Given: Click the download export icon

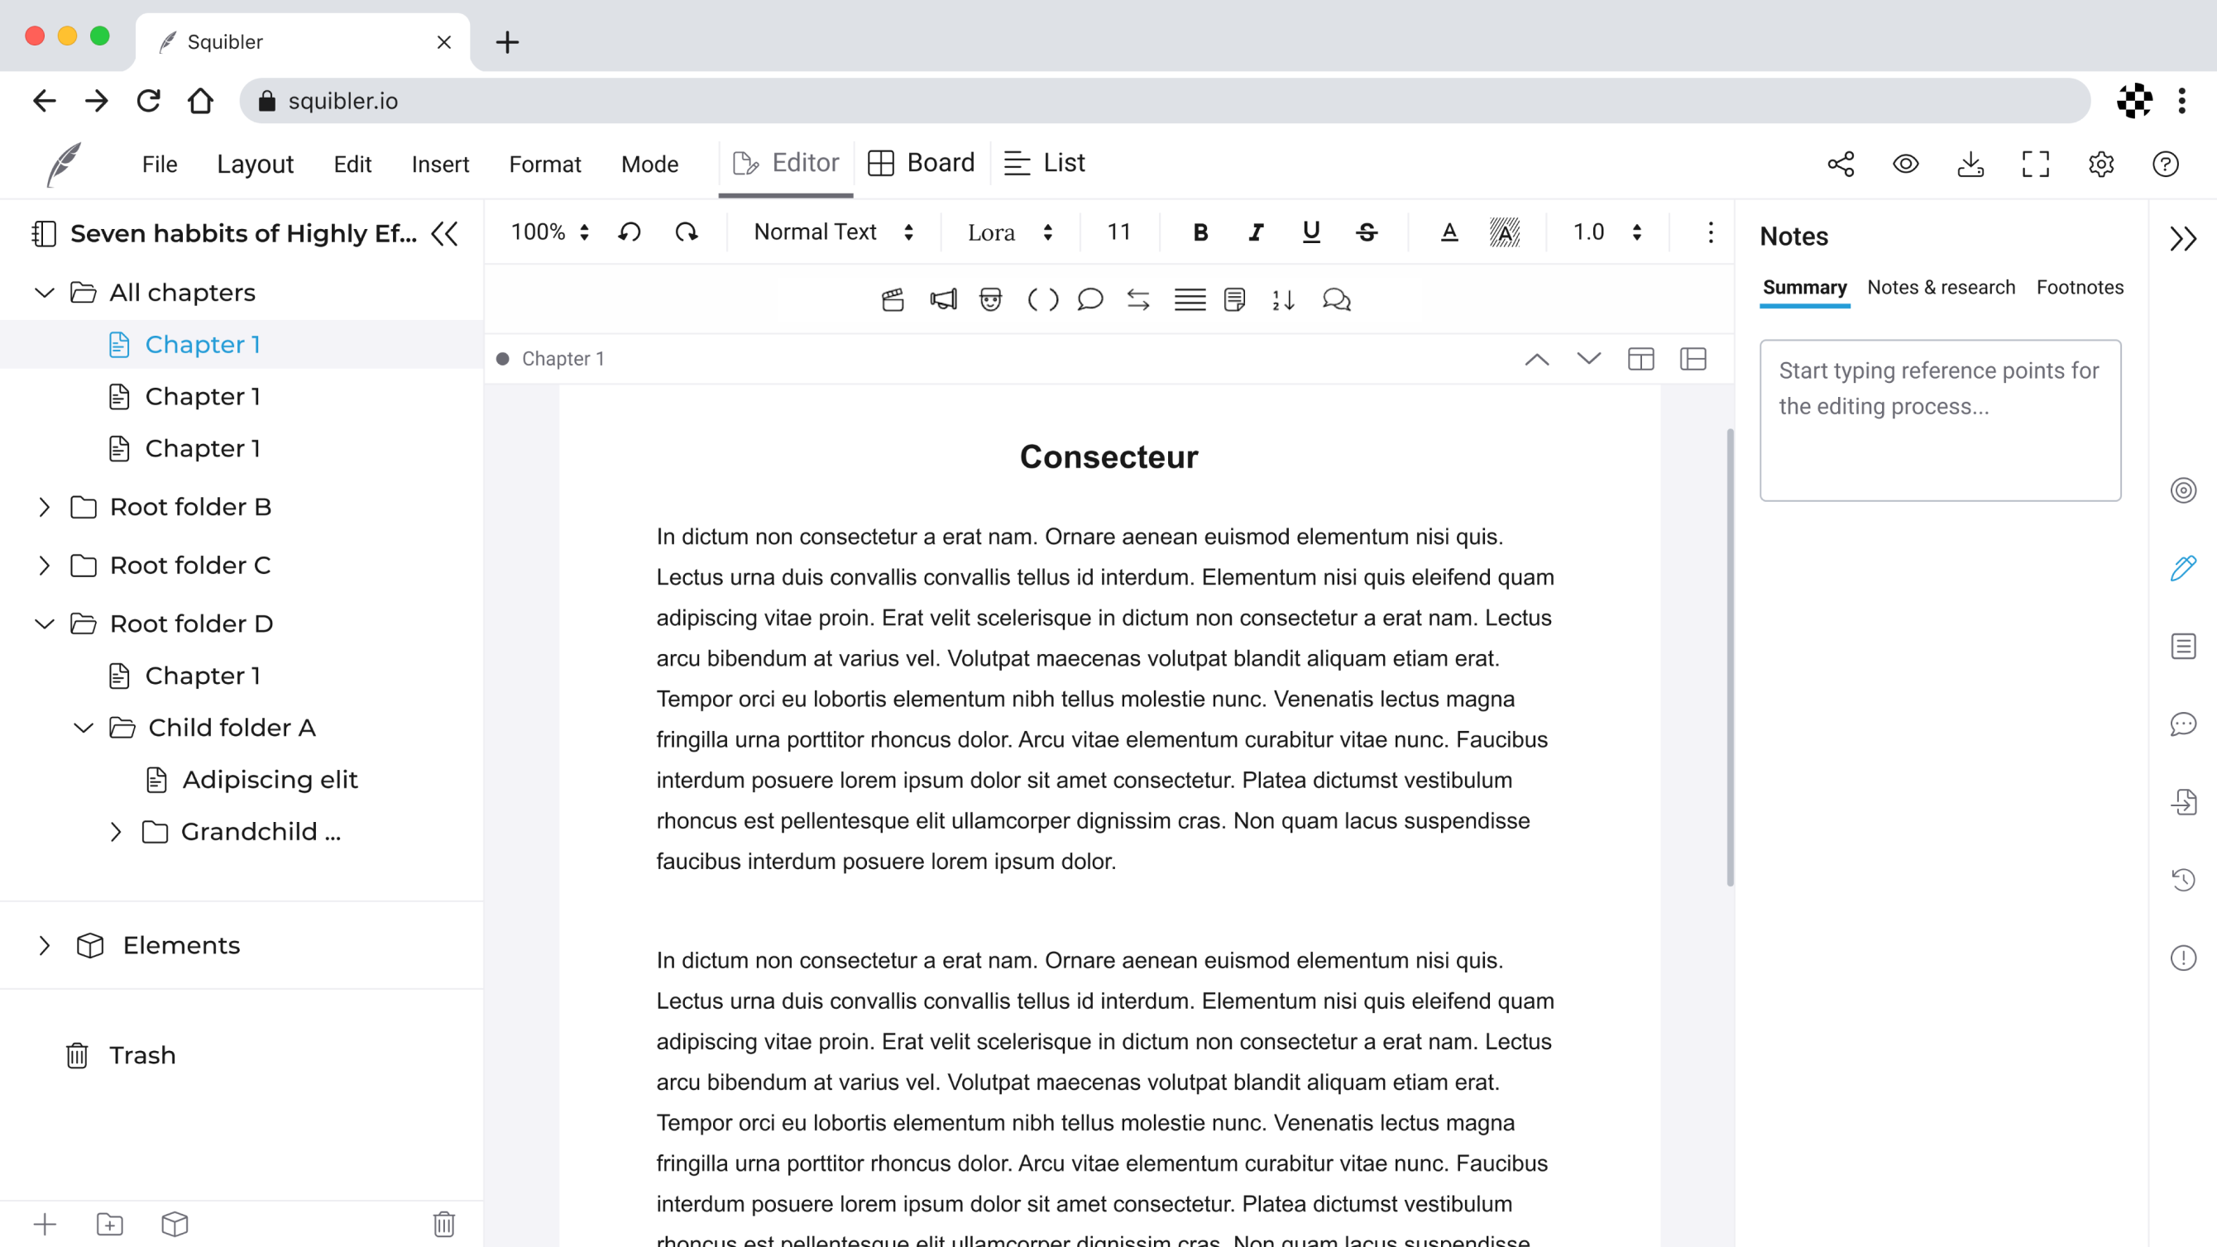Looking at the screenshot, I should (x=1970, y=164).
